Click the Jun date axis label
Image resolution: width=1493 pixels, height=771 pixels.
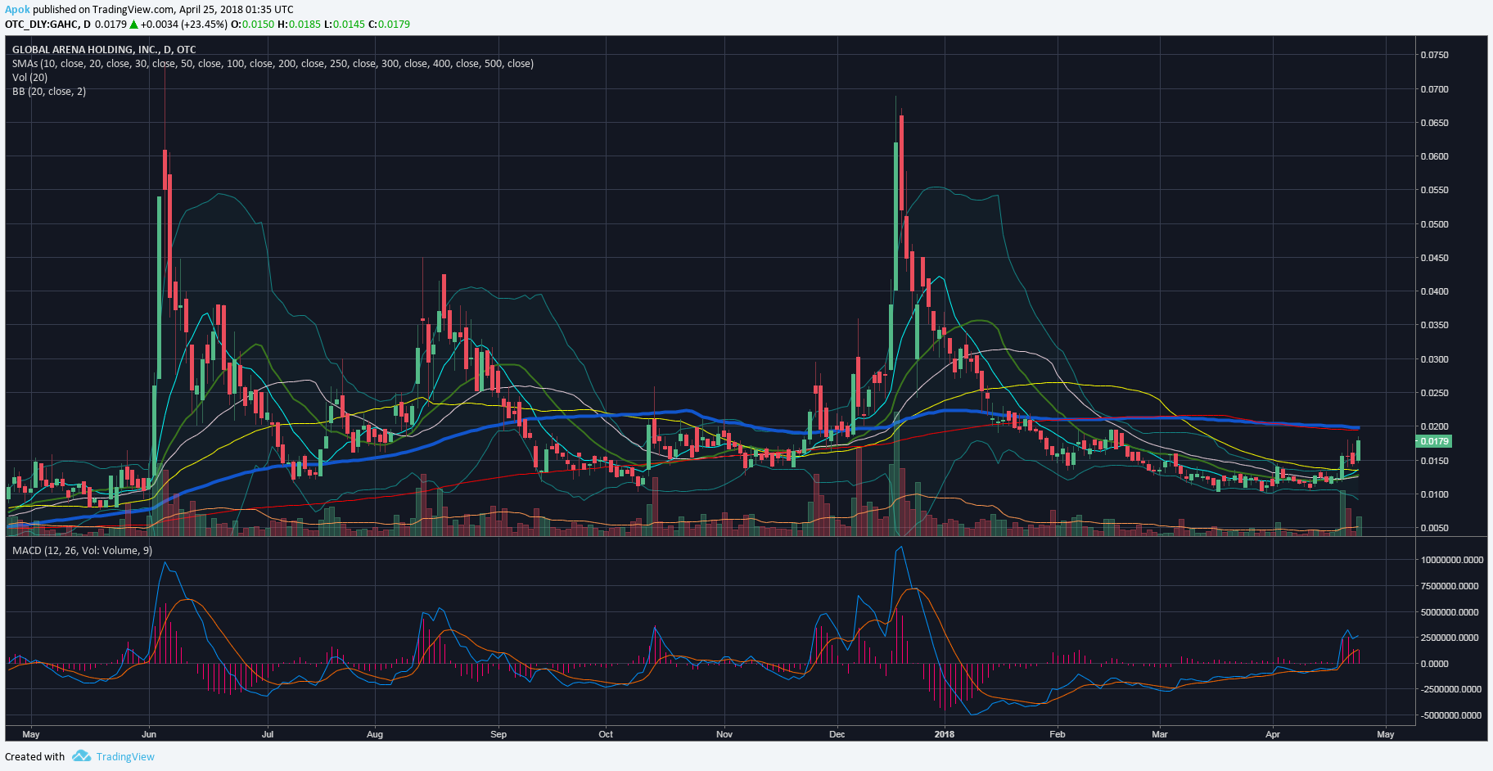149,734
